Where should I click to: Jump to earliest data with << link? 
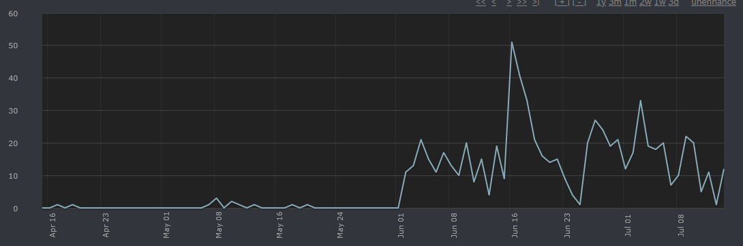pyautogui.click(x=481, y=2)
